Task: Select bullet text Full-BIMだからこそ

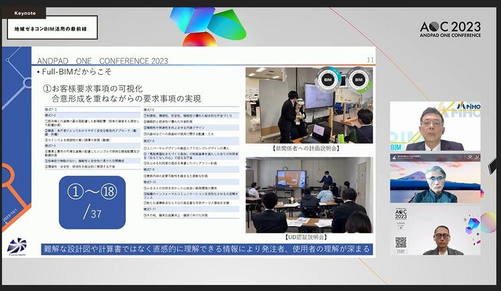Action: pyautogui.click(x=76, y=72)
